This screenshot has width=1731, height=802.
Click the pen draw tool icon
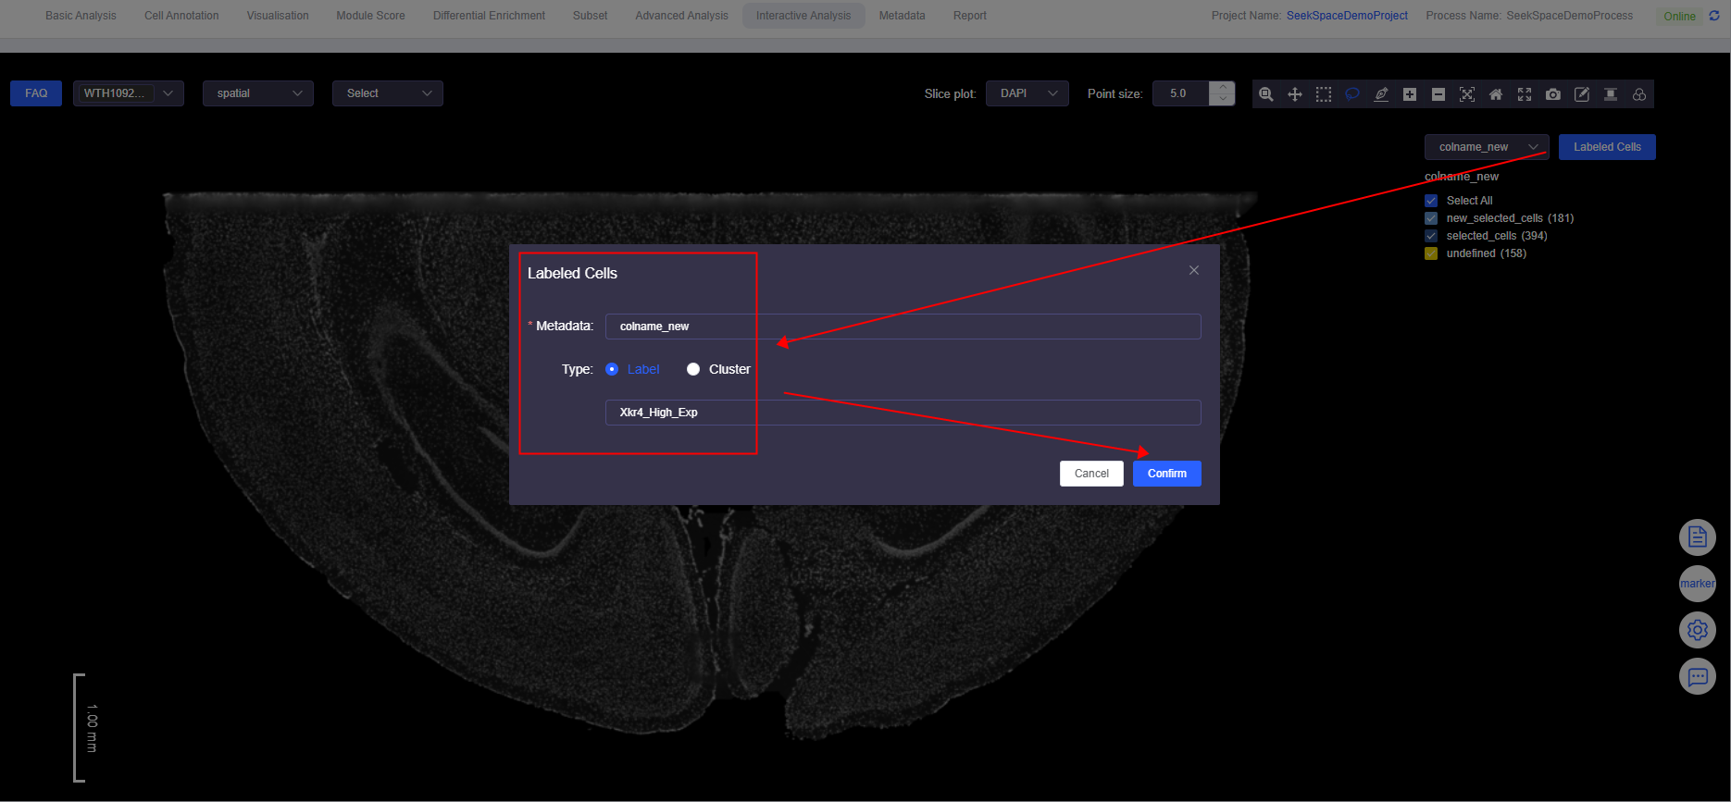click(1381, 94)
